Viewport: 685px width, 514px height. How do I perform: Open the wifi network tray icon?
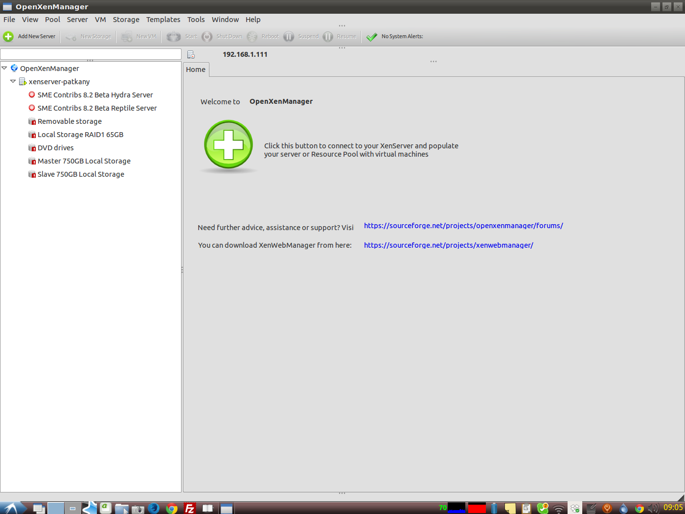click(x=558, y=509)
